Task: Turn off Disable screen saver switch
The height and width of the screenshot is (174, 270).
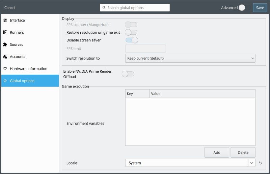Action: [x=132, y=40]
